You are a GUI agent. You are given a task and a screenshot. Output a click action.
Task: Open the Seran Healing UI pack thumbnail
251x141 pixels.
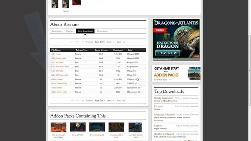tap(97, 127)
